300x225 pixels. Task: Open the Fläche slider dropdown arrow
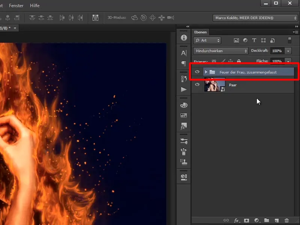tap(288, 61)
